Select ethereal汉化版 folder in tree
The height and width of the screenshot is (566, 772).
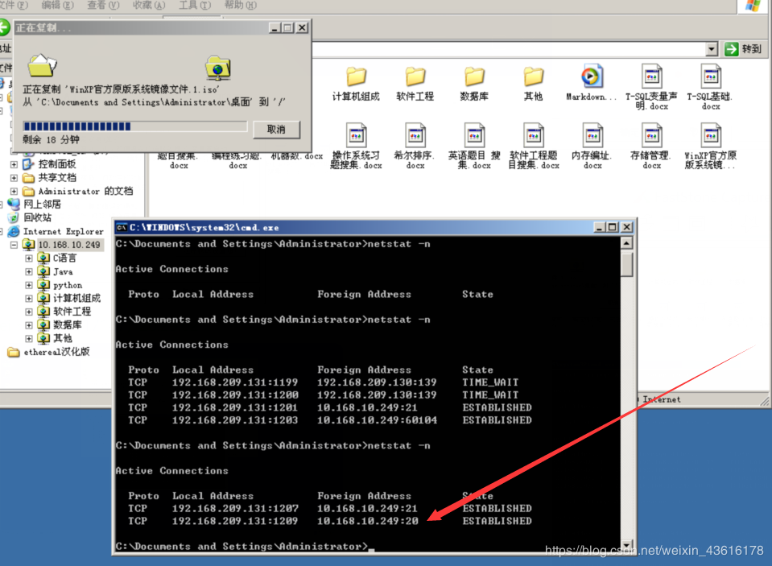[x=56, y=352]
